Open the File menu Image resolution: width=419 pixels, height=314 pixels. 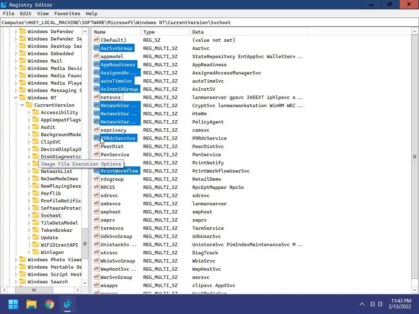(x=8, y=13)
